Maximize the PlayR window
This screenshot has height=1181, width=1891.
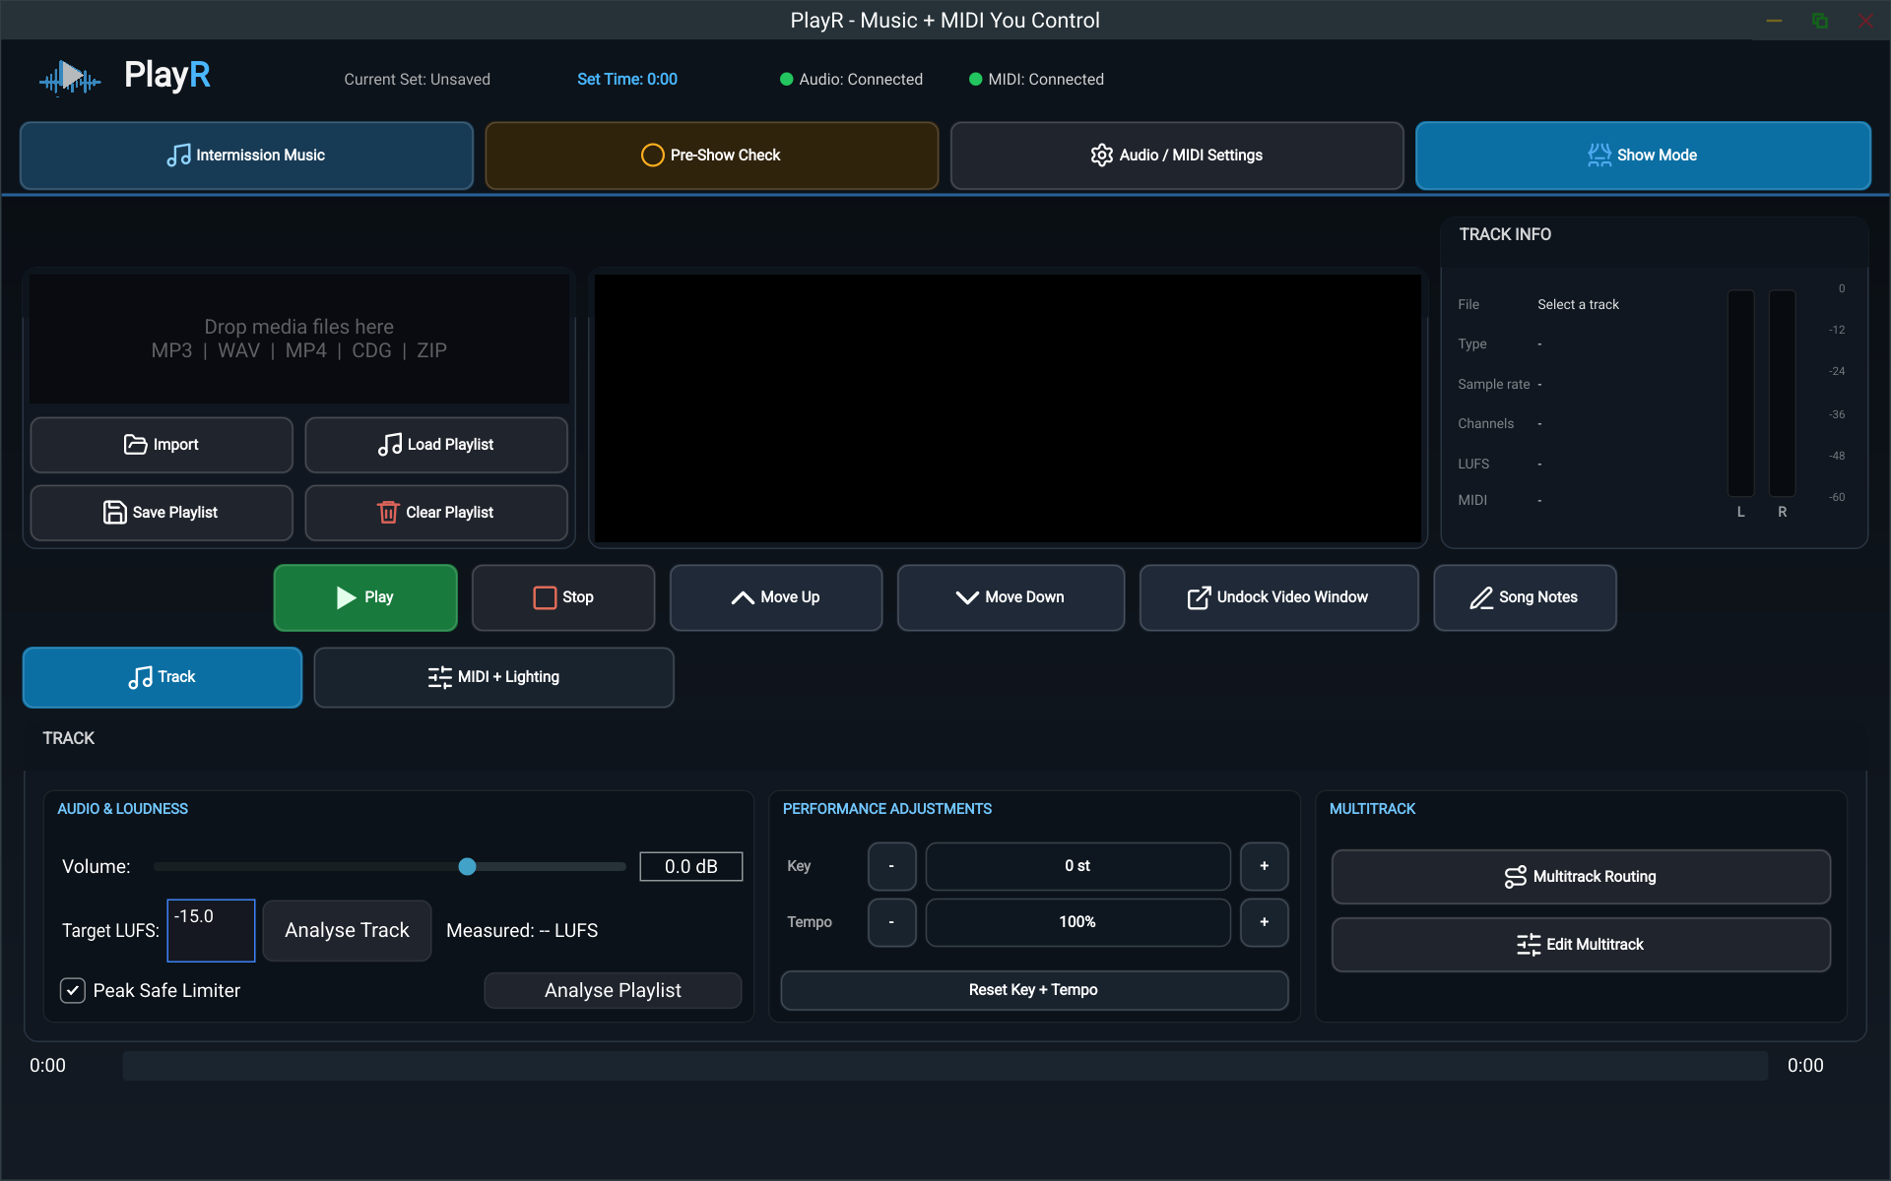coord(1819,21)
